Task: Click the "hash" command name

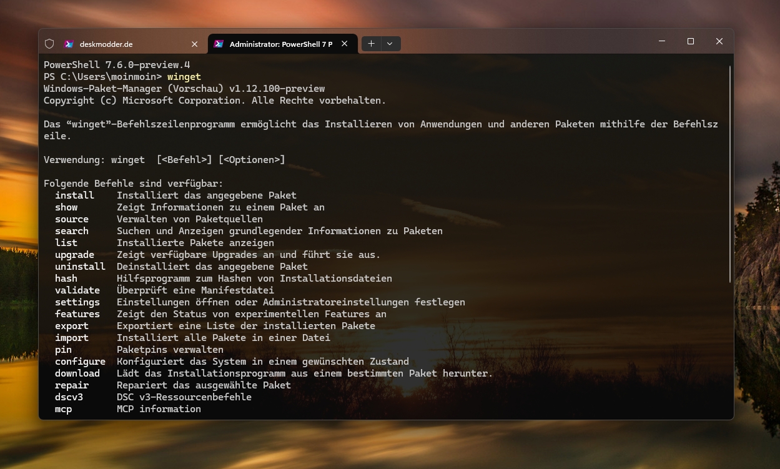Action: coord(66,279)
